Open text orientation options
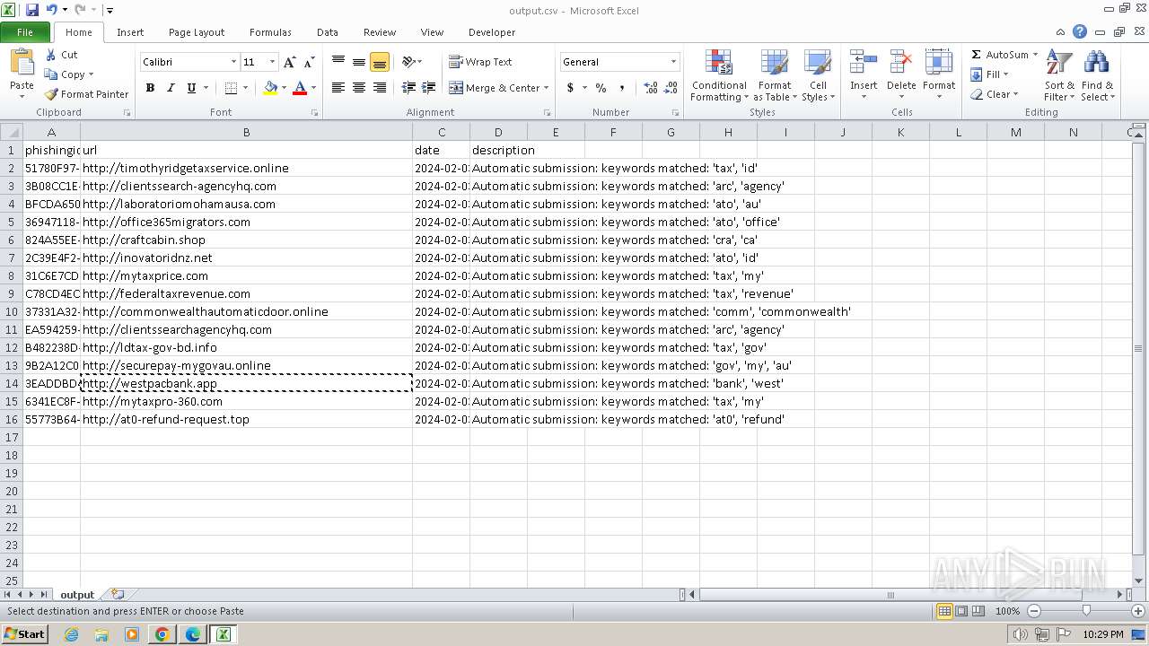 click(412, 62)
